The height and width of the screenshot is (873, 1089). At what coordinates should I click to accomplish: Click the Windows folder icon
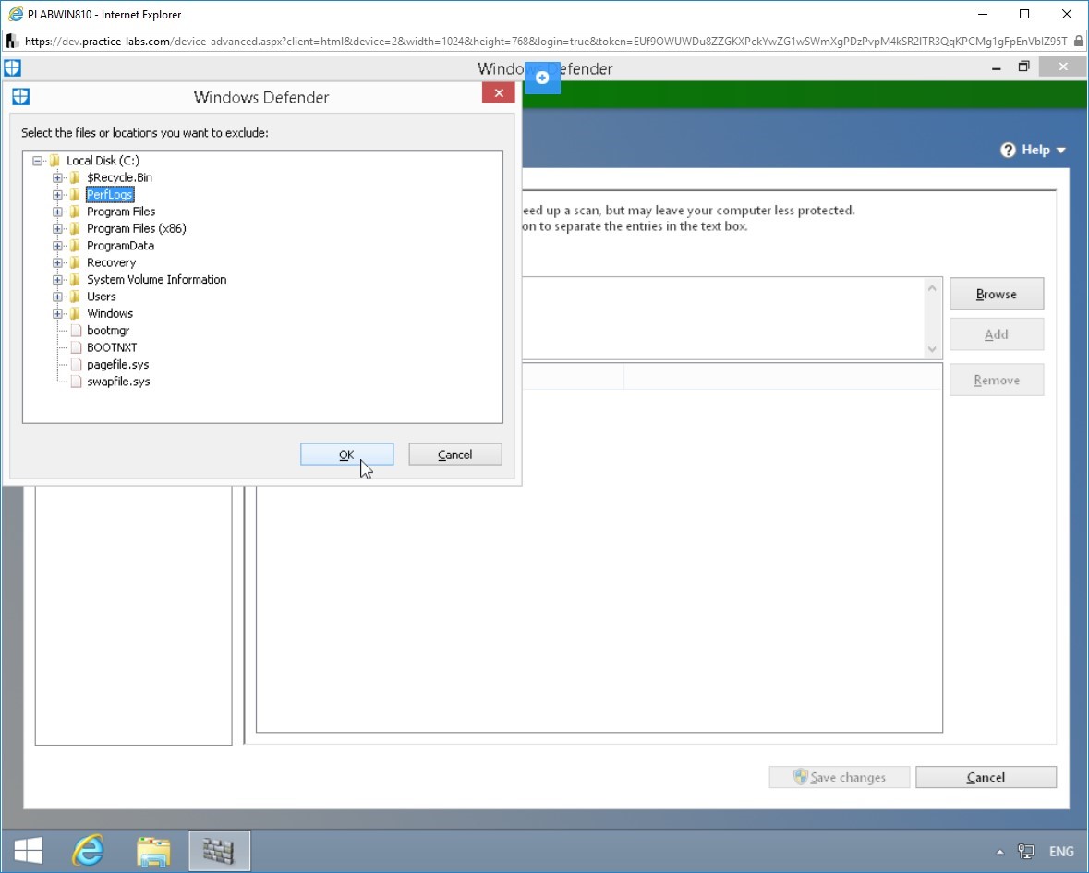pos(75,314)
